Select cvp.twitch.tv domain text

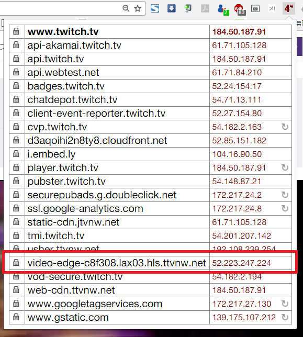click(57, 127)
